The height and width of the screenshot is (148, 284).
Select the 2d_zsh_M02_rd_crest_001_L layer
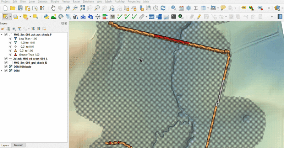30,59
